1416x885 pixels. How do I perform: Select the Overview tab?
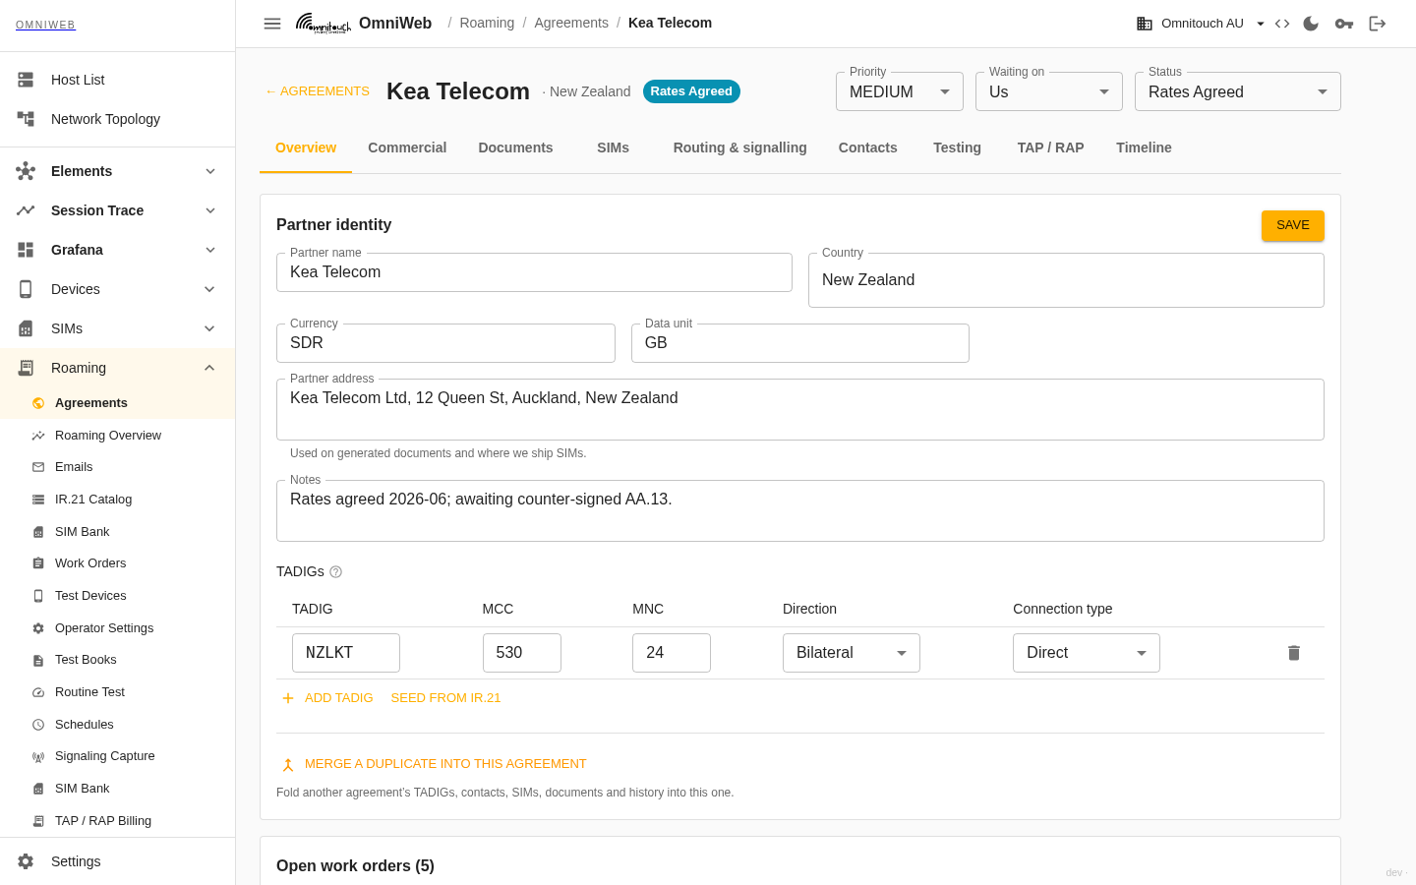pos(306,147)
